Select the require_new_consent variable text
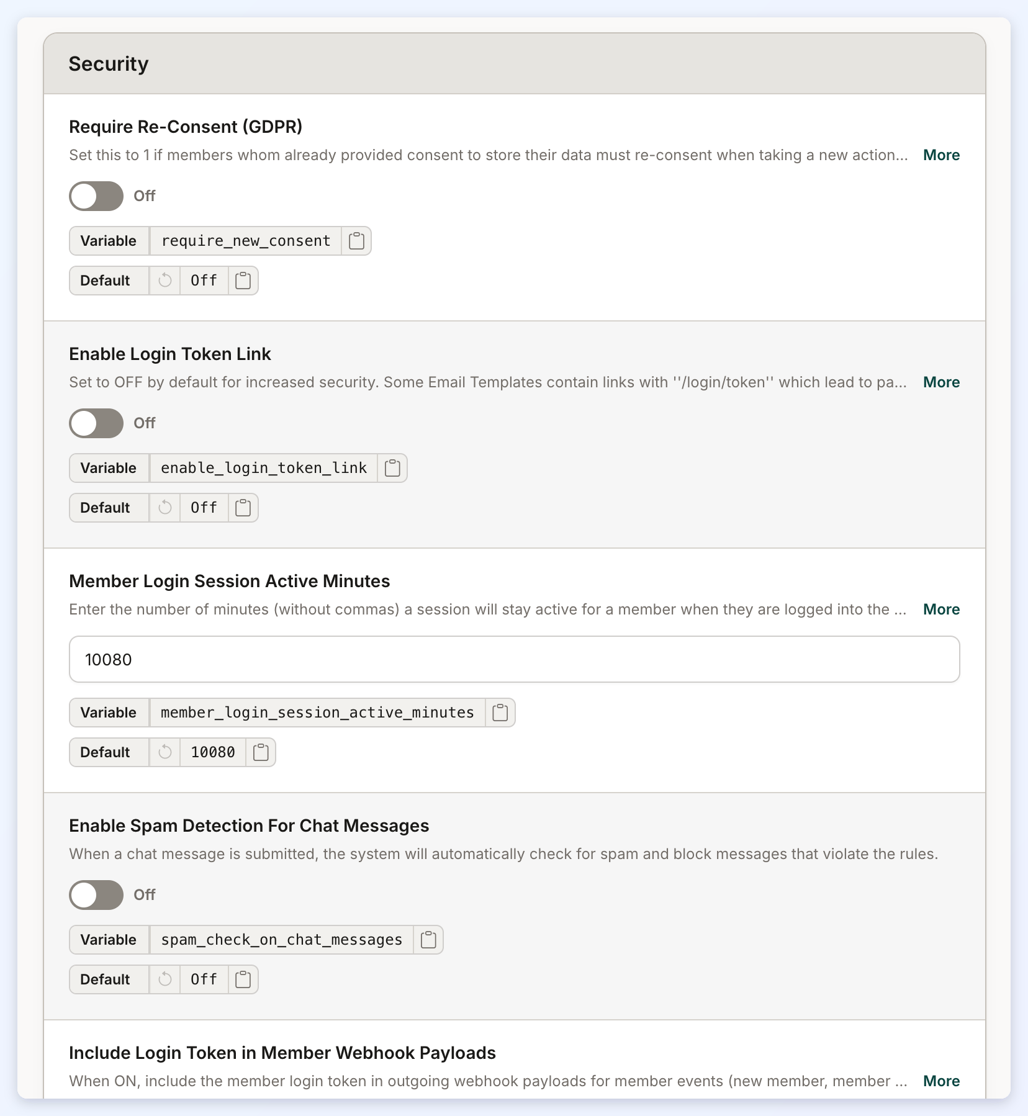The image size is (1028, 1116). [x=246, y=241]
